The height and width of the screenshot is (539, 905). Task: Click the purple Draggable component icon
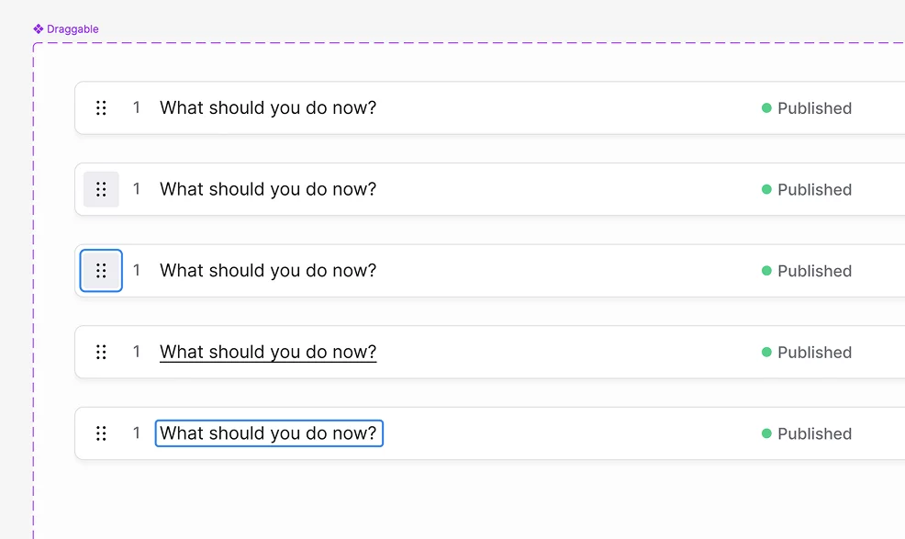click(39, 28)
